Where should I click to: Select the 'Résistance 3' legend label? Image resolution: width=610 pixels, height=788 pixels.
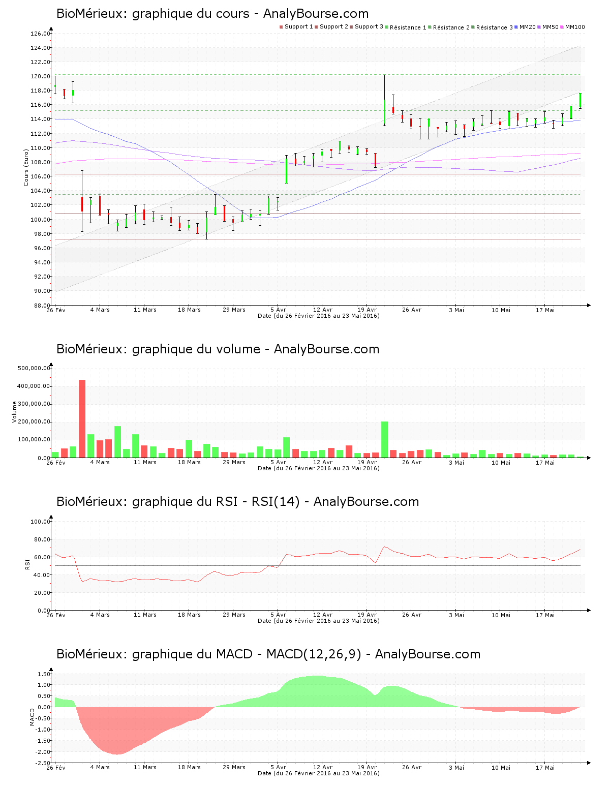(495, 27)
